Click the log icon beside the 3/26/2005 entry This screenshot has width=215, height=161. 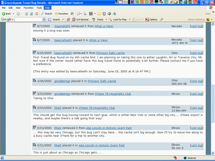coord(34,80)
